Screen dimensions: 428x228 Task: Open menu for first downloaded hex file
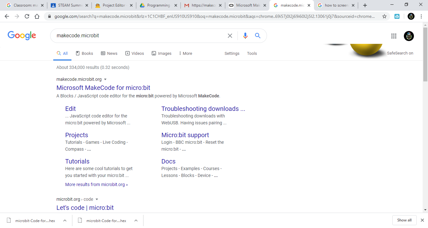65,220
